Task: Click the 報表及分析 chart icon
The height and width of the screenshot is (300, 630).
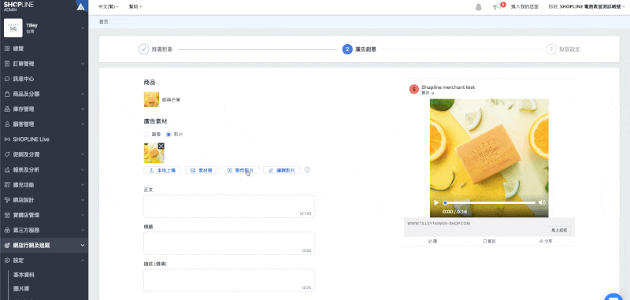Action: [x=7, y=170]
